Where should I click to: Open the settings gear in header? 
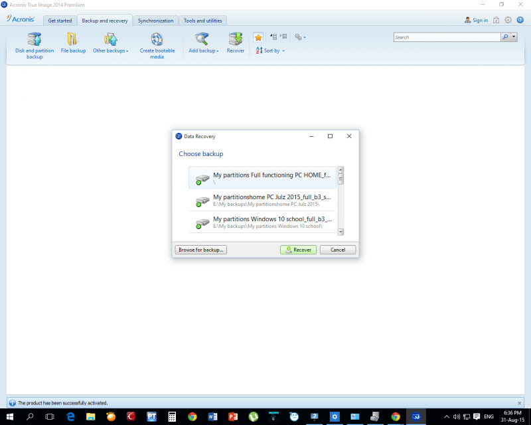point(508,20)
